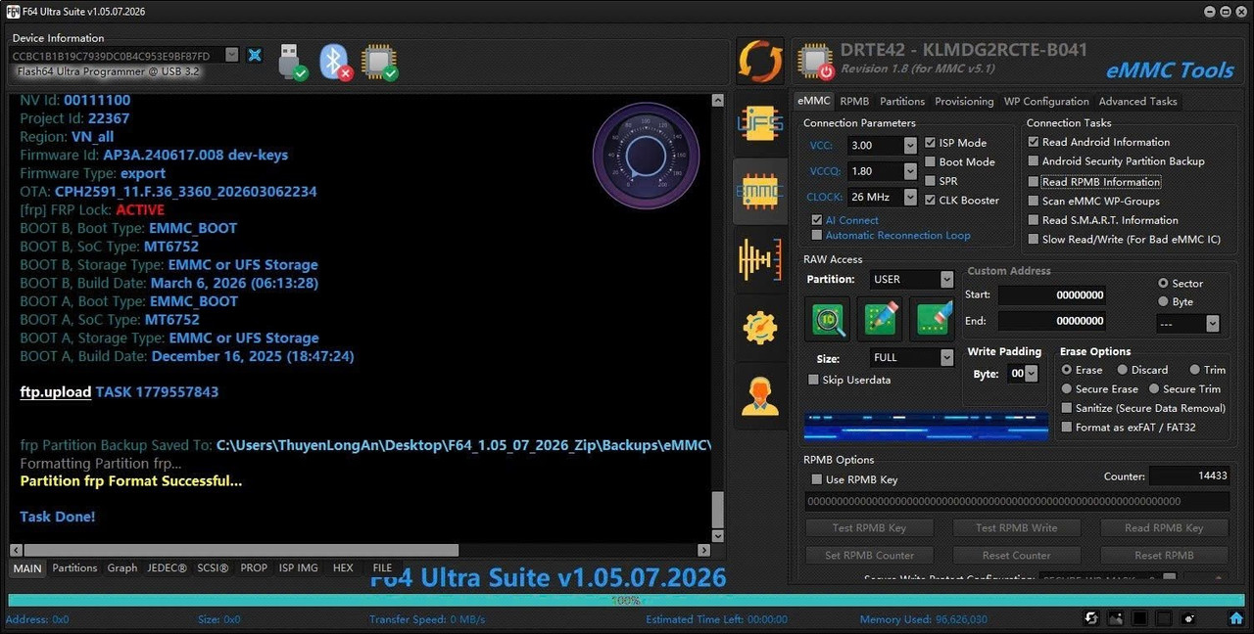
Task: Open the gear settings icon in the sidebar
Action: coord(760,328)
